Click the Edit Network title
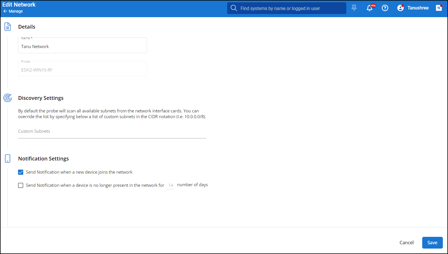 (19, 5)
